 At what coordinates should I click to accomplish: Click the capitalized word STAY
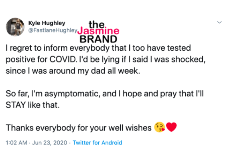[x=16, y=105]
